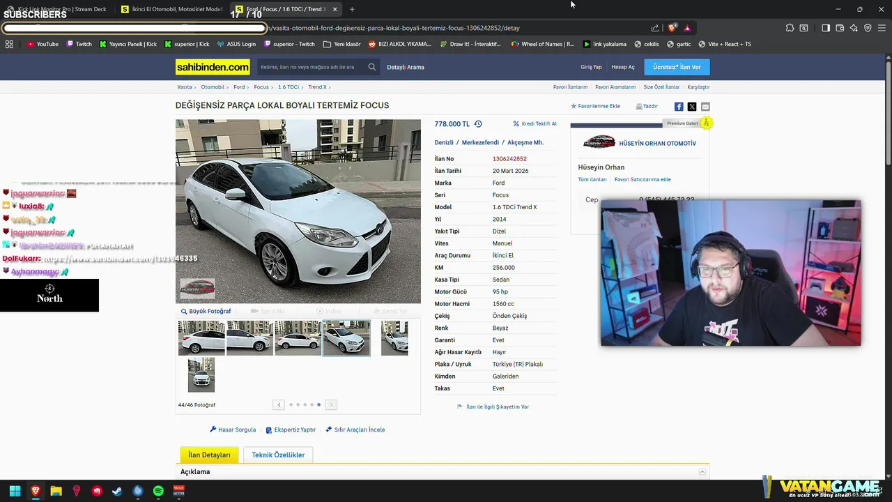
Task: Open Favori İlanlarım link
Action: [x=570, y=87]
